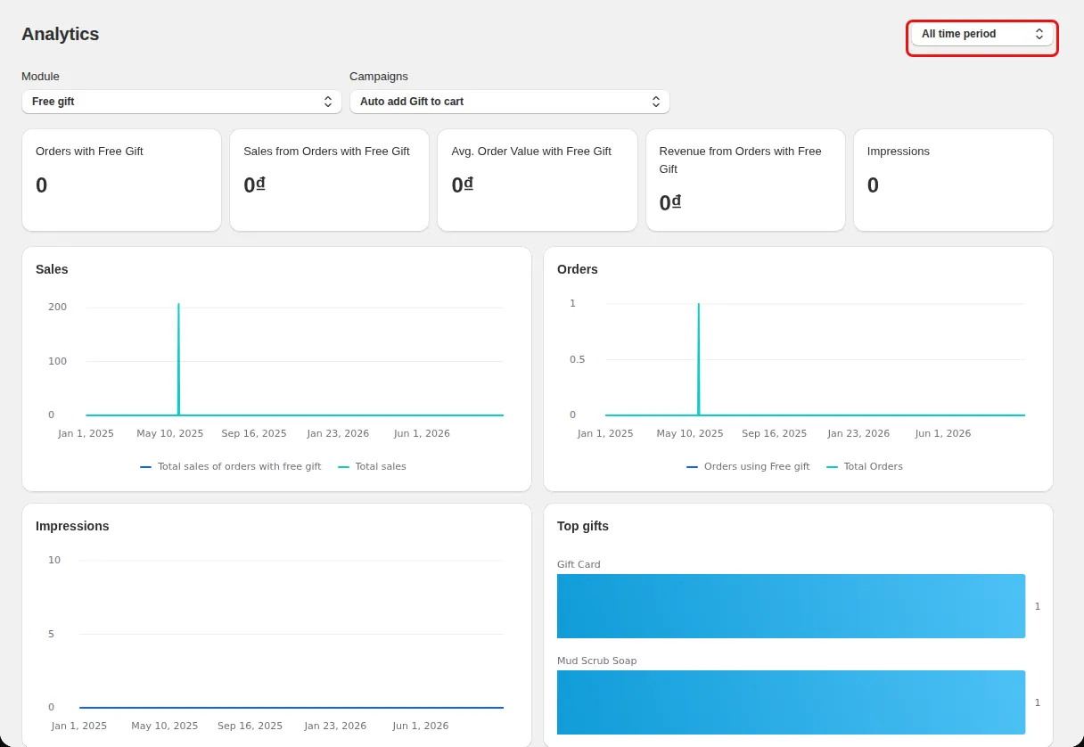This screenshot has height=747, width=1084.
Task: Click the 'Campaigns' field label
Action: point(379,77)
